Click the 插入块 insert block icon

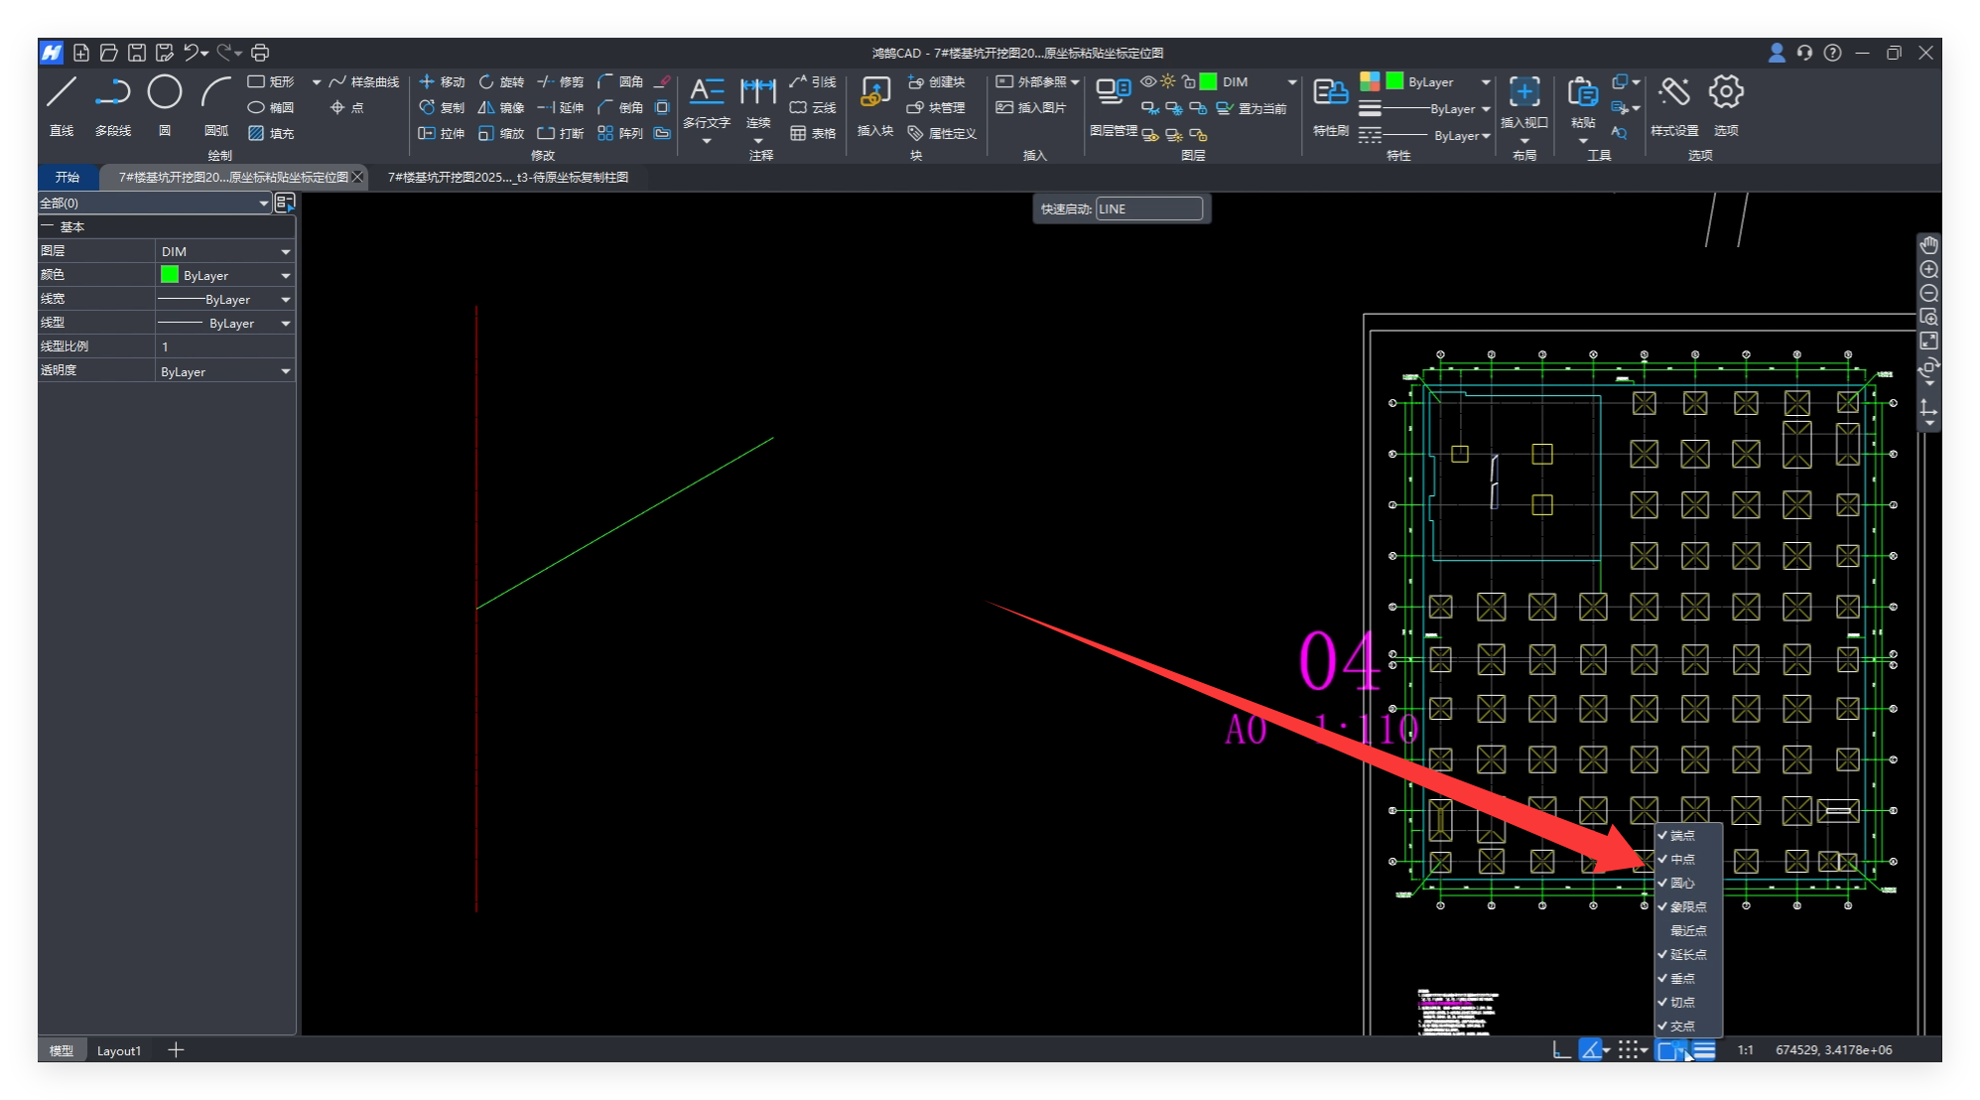click(874, 93)
